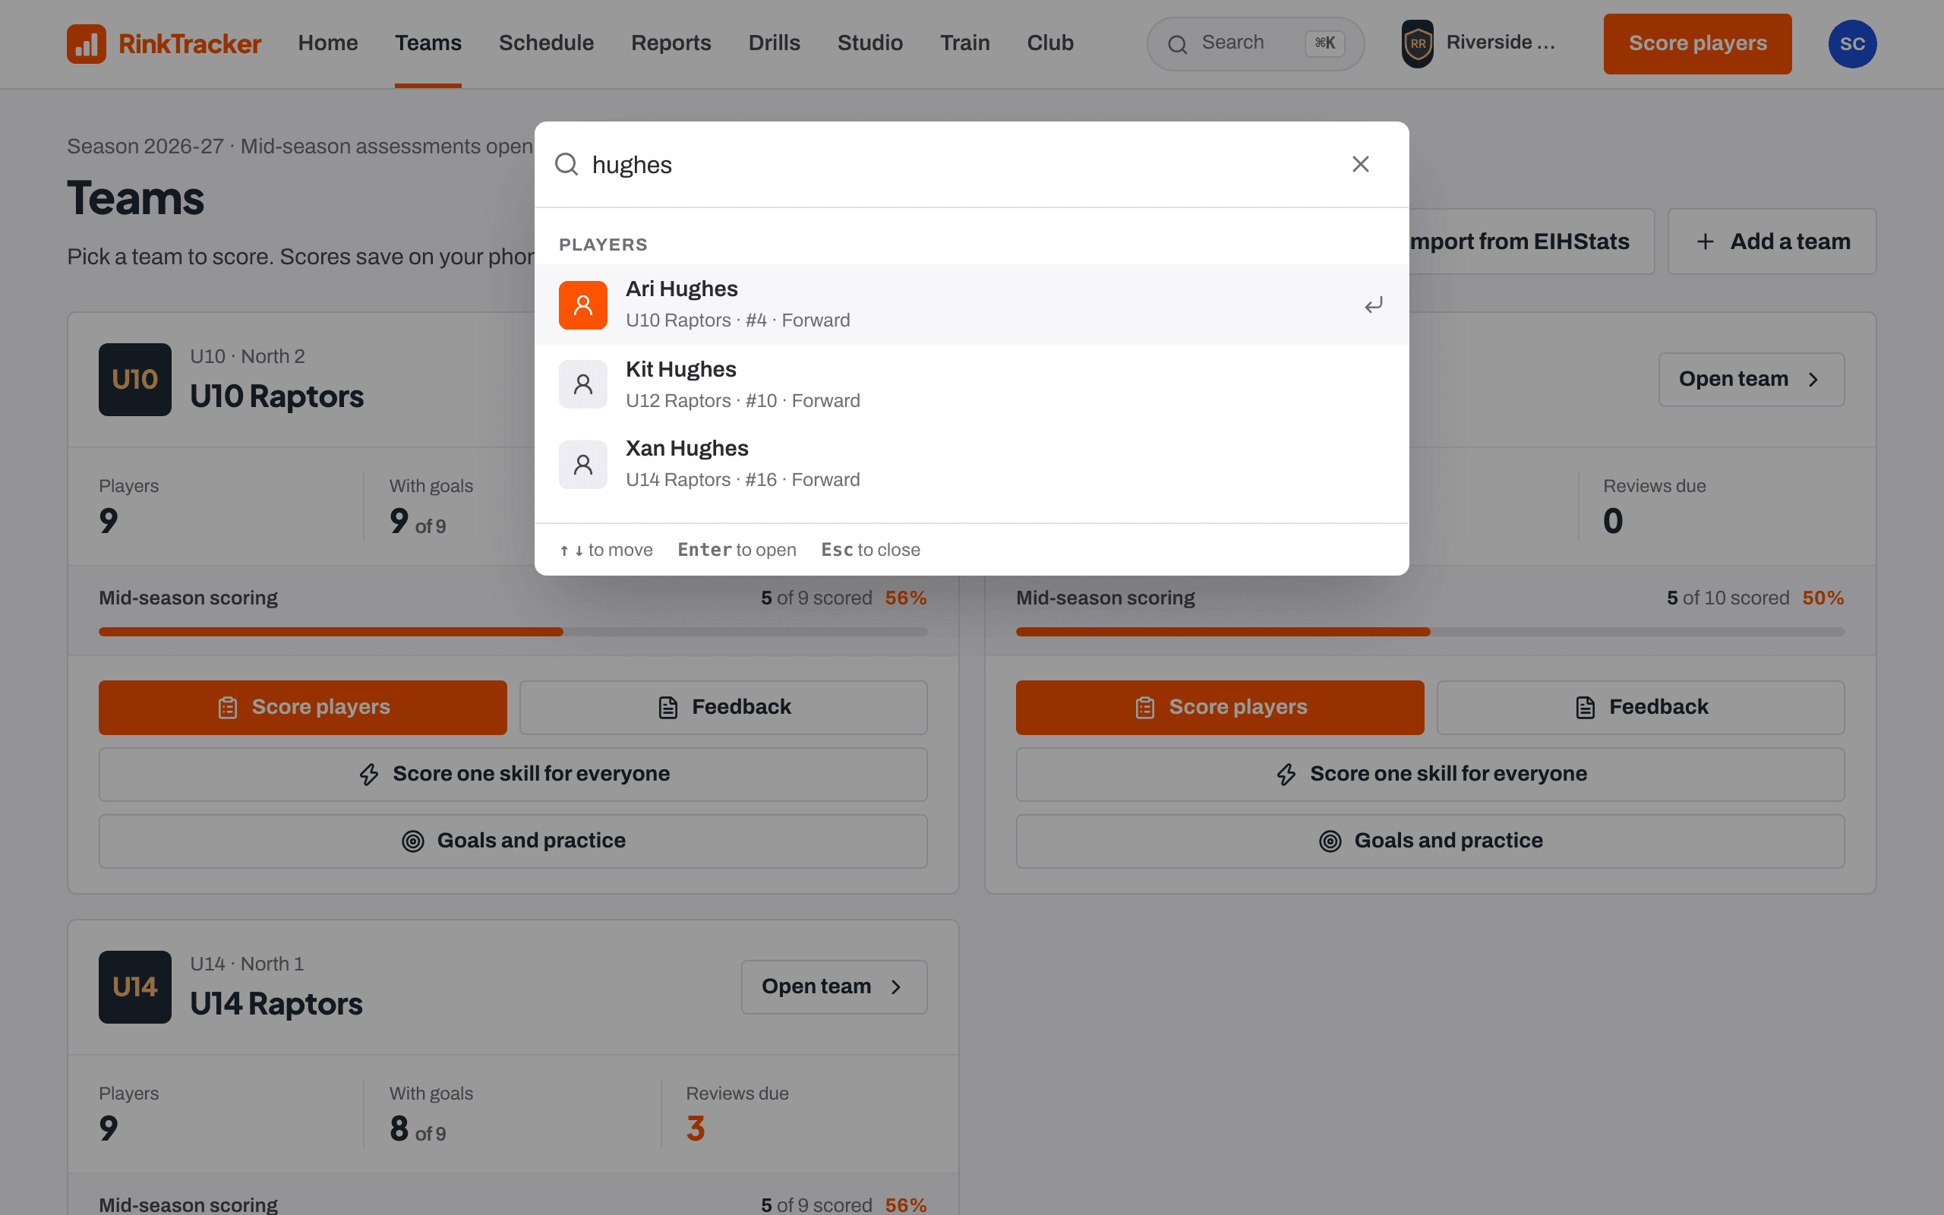
Task: Click Add a team button
Action: (x=1772, y=242)
